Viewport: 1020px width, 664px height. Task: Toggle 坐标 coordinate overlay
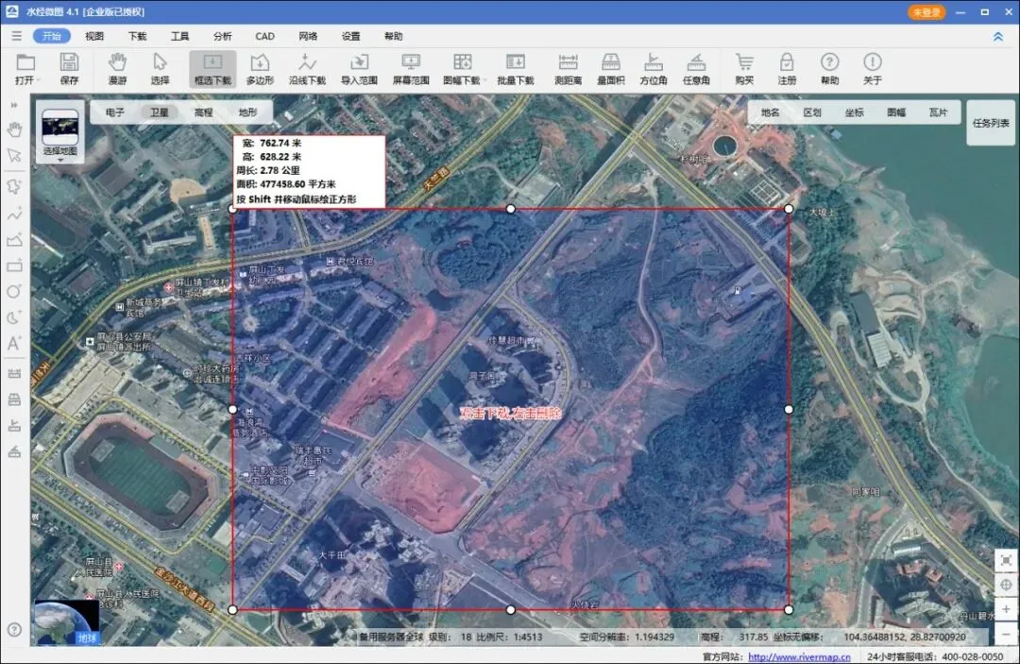854,112
